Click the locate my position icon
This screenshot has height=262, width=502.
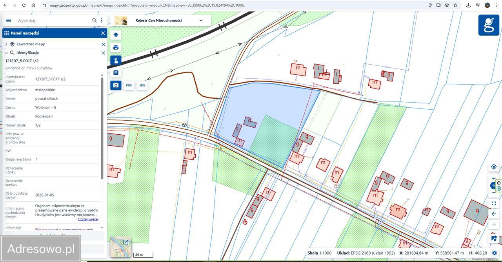(x=494, y=167)
